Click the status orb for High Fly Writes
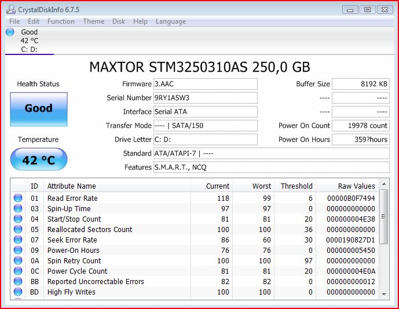 [18, 292]
